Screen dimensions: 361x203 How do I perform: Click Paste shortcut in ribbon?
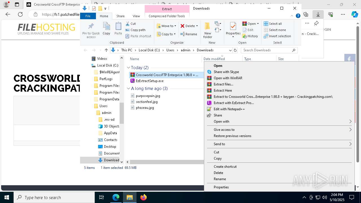click(x=138, y=36)
